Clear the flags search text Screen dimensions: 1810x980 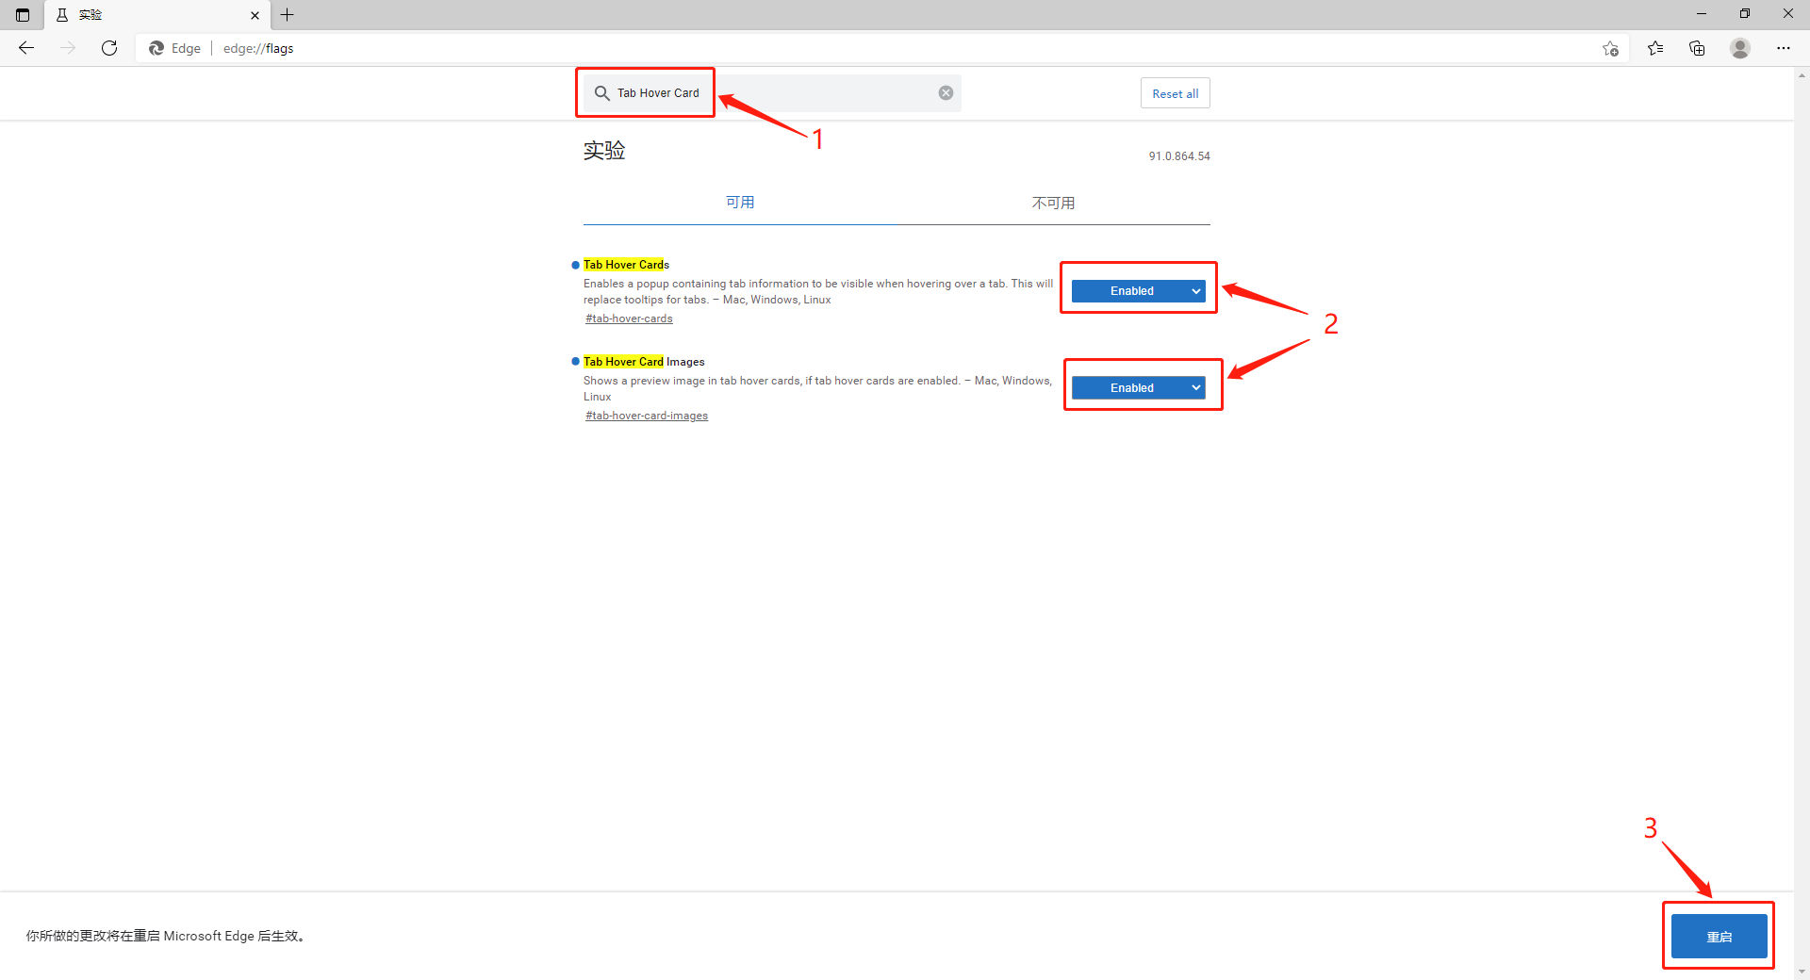point(946,92)
